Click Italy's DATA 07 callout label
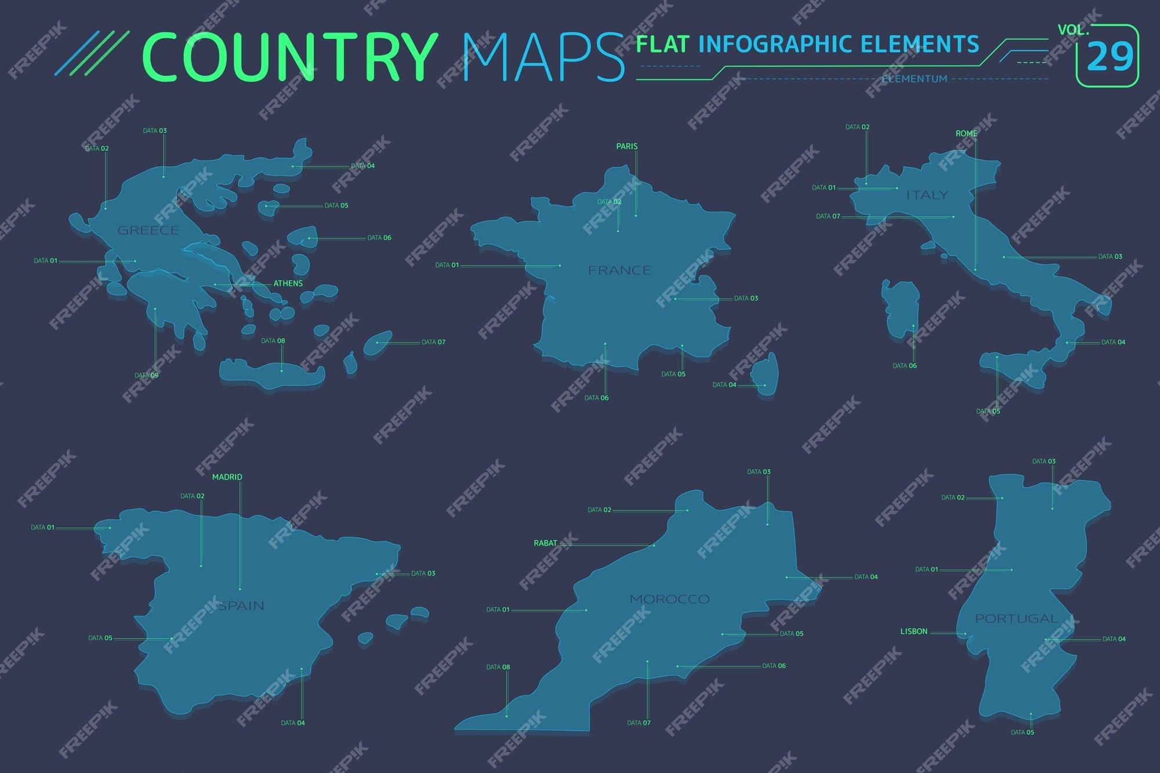The width and height of the screenshot is (1160, 773). point(828,217)
